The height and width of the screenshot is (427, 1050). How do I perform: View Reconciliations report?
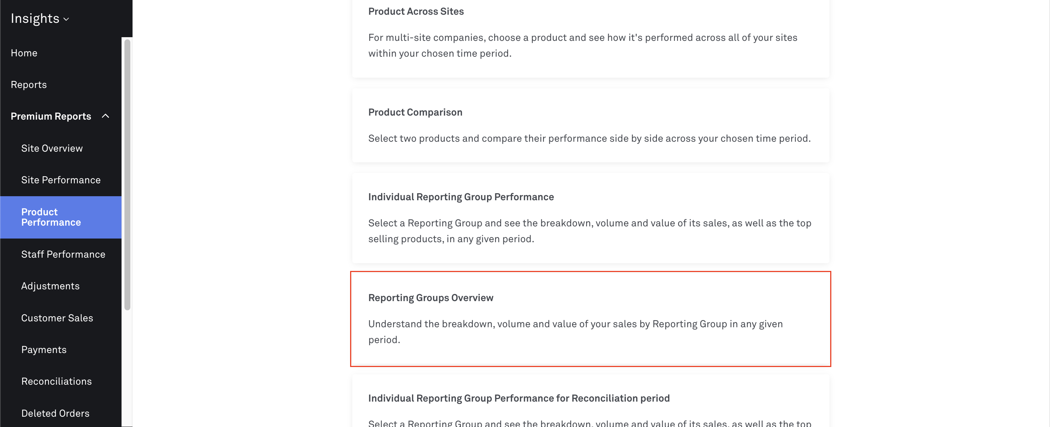(x=56, y=381)
